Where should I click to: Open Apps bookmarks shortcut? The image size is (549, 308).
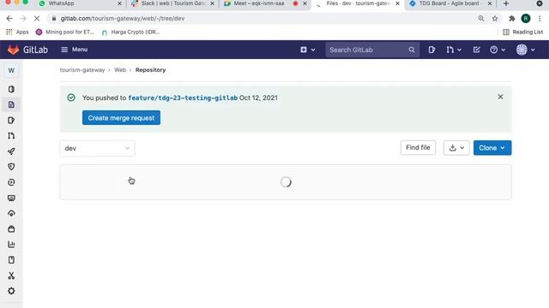pyautogui.click(x=17, y=33)
